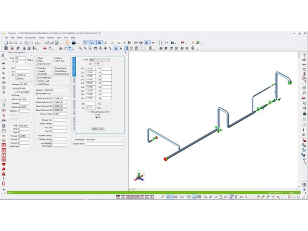This screenshot has width=308, height=231.
Task: Click the Diameter input field
Action: [22, 85]
